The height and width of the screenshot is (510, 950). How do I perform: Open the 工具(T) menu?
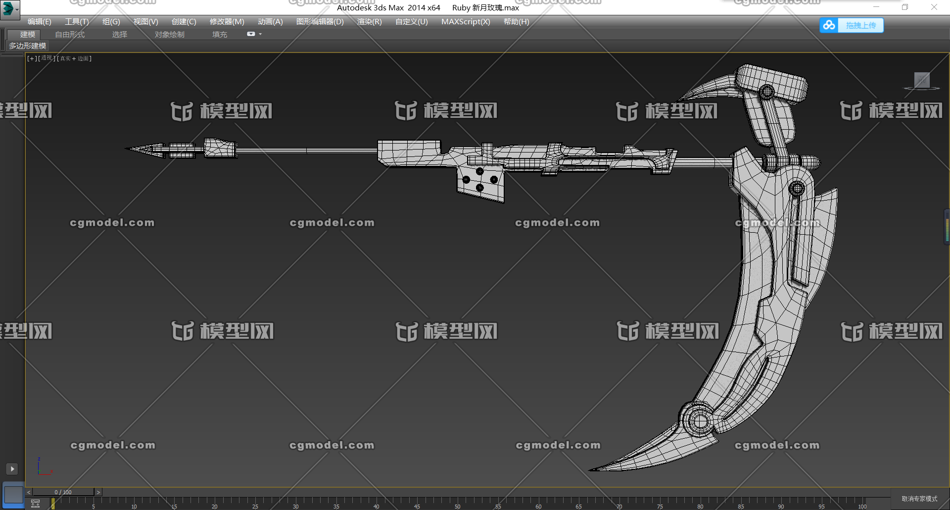(77, 22)
